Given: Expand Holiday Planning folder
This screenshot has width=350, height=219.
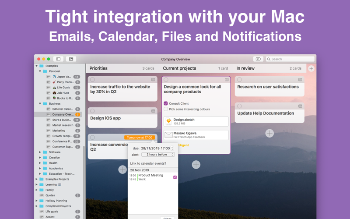Looking at the screenshot, I should coord(37,201).
